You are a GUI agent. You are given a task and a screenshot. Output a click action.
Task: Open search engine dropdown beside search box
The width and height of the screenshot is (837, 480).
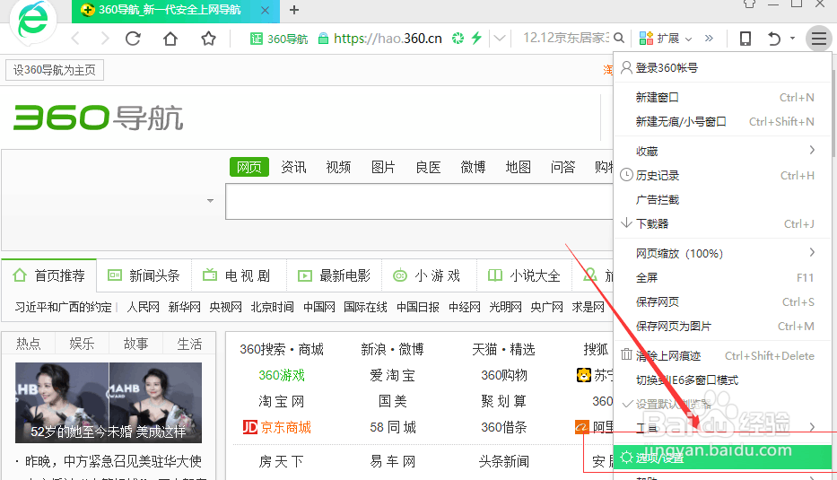(210, 201)
